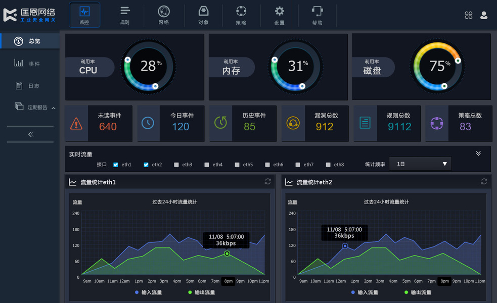The height and width of the screenshot is (303, 497).
Task: Click today's events count 120
Action: (x=180, y=127)
